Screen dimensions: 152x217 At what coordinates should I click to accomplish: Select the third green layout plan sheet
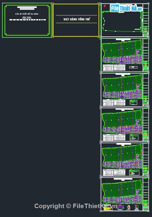[125, 125]
